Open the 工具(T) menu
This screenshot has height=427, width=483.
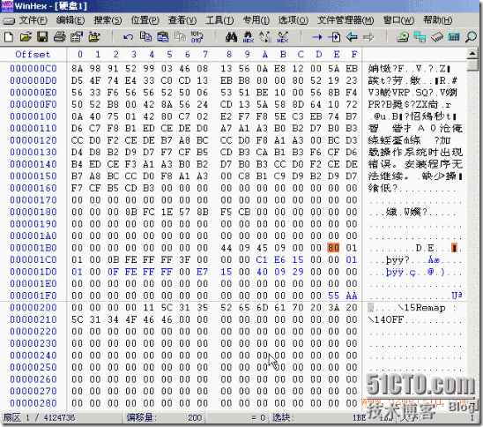tap(219, 20)
